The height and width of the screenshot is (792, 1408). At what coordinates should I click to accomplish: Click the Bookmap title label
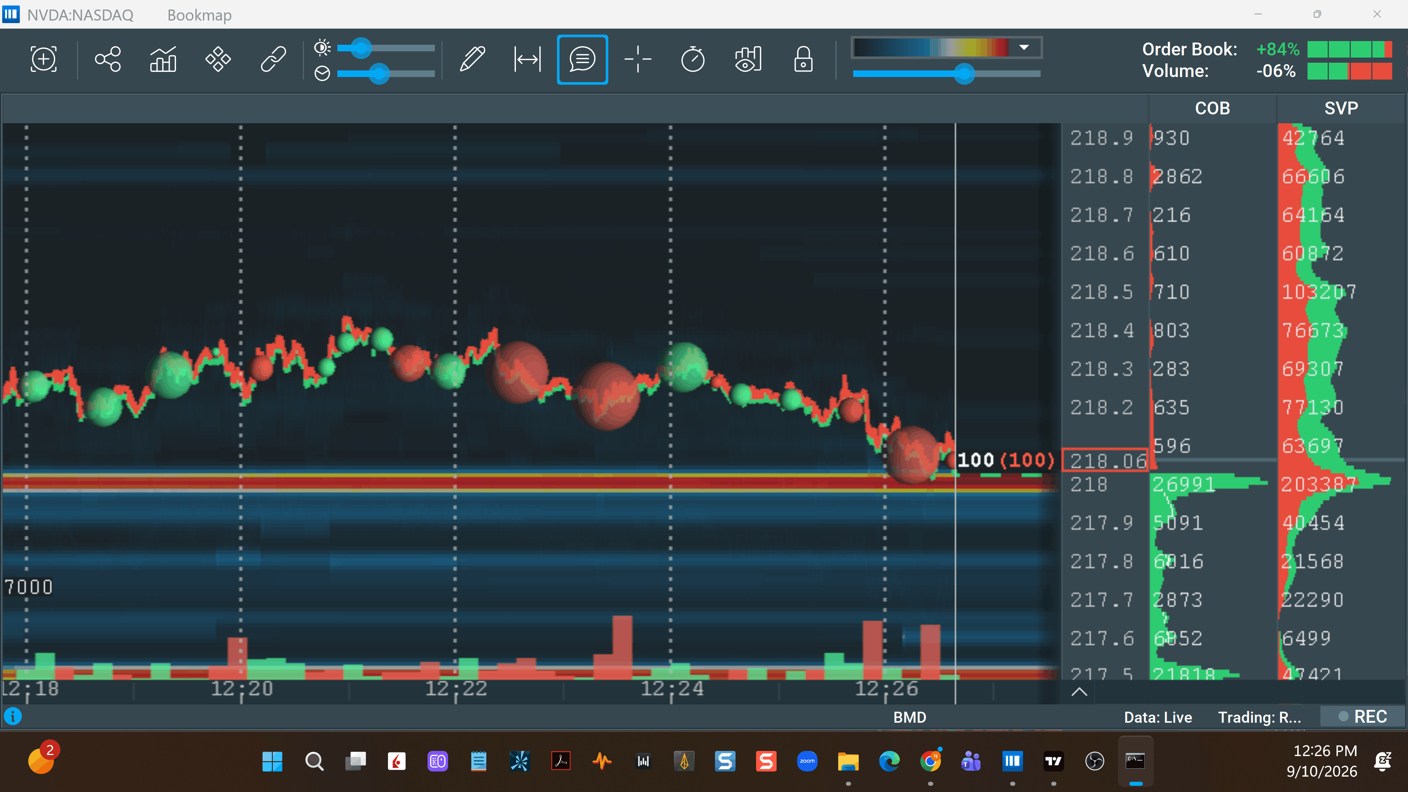pos(199,15)
